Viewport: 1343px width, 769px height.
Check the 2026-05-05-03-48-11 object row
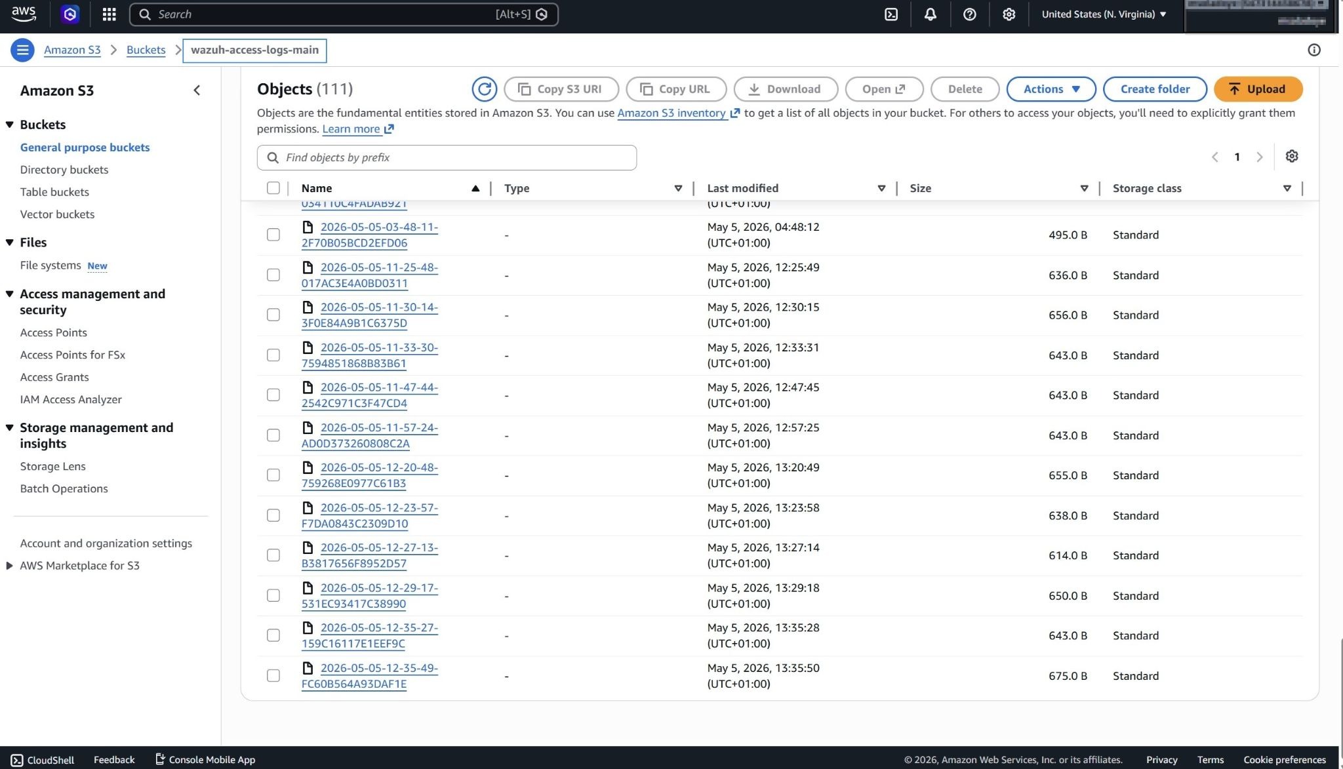click(x=273, y=235)
